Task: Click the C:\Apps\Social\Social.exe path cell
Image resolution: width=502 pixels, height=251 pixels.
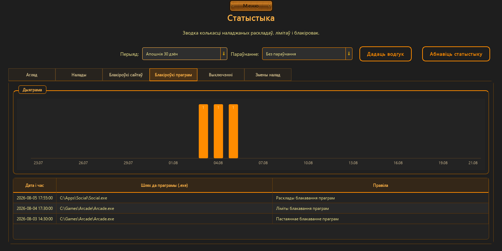Action: (x=164, y=198)
